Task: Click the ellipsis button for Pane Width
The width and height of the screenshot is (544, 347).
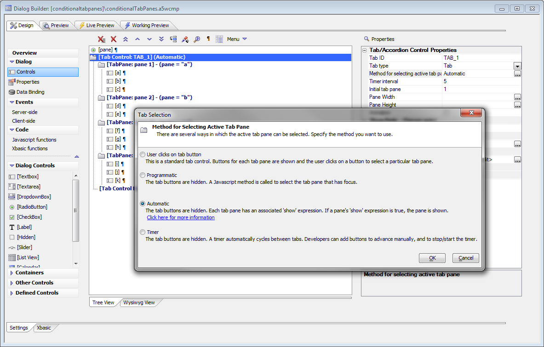Action: 517,97
